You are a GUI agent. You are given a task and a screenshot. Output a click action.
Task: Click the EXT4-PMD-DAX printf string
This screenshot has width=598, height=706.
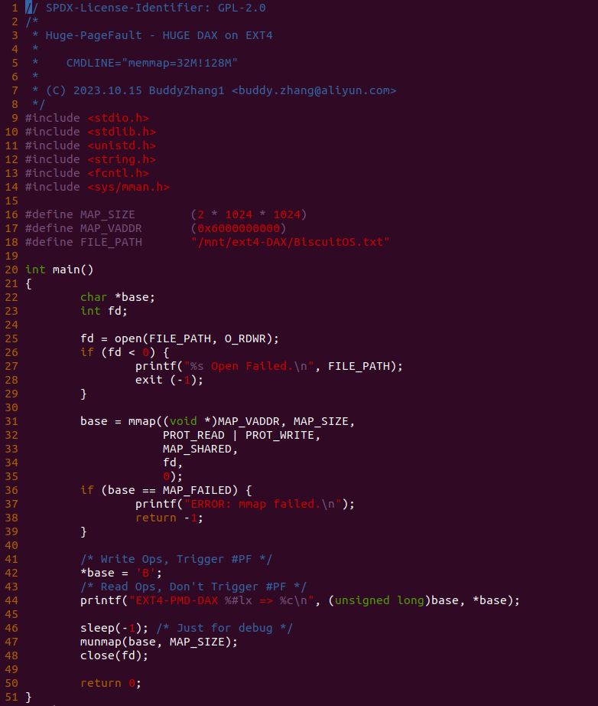pos(221,600)
